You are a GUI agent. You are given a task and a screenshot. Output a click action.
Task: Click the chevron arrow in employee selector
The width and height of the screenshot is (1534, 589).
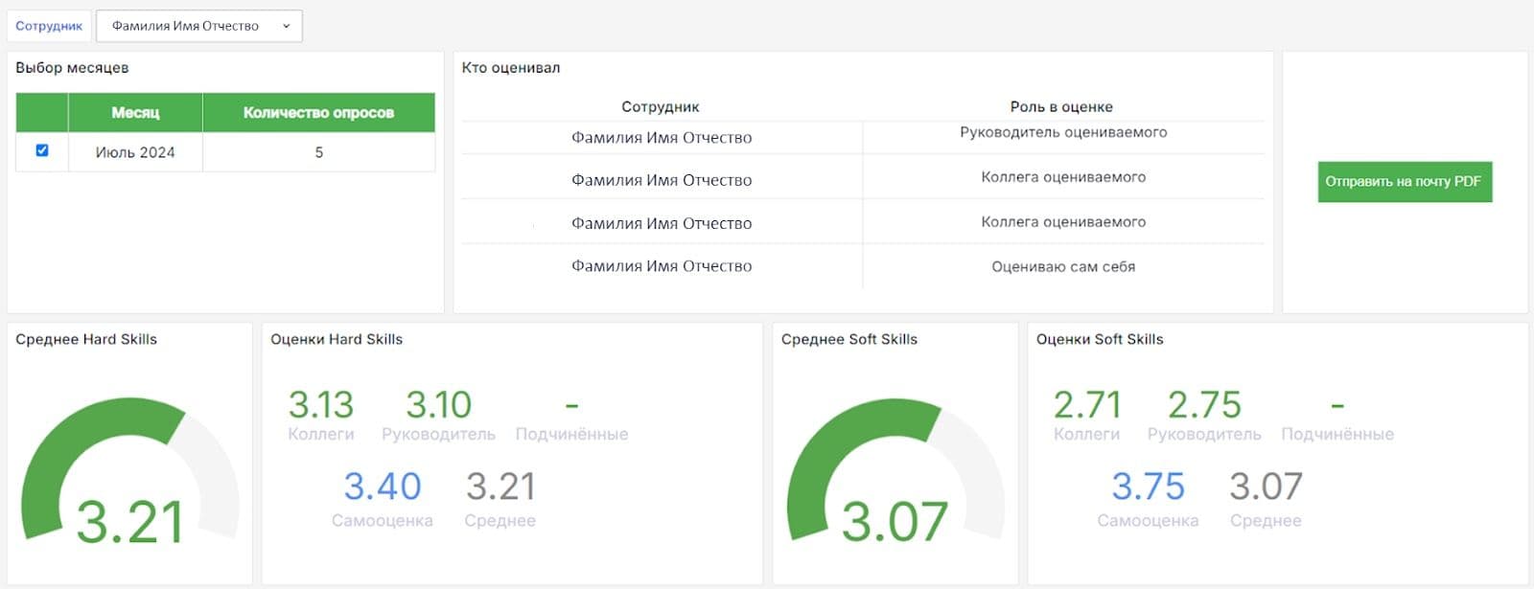pyautogui.click(x=286, y=26)
